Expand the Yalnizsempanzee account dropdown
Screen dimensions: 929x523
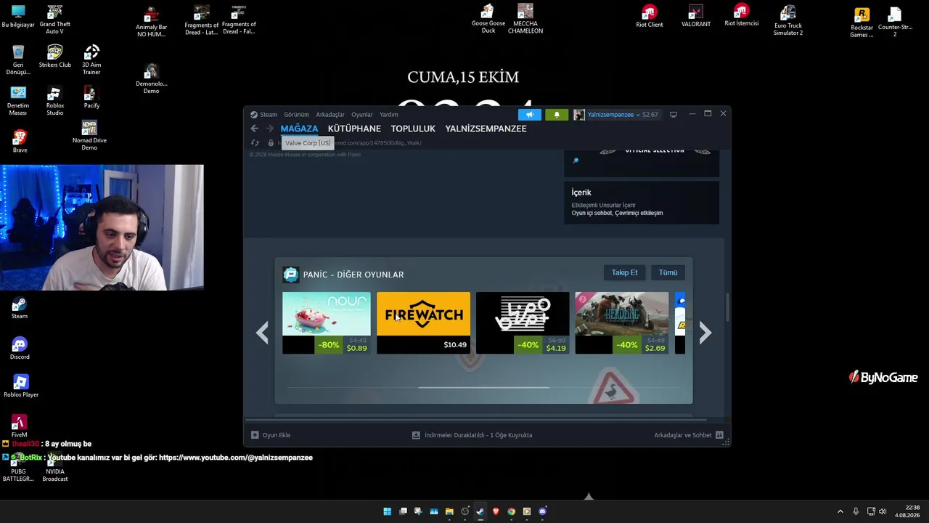click(638, 115)
